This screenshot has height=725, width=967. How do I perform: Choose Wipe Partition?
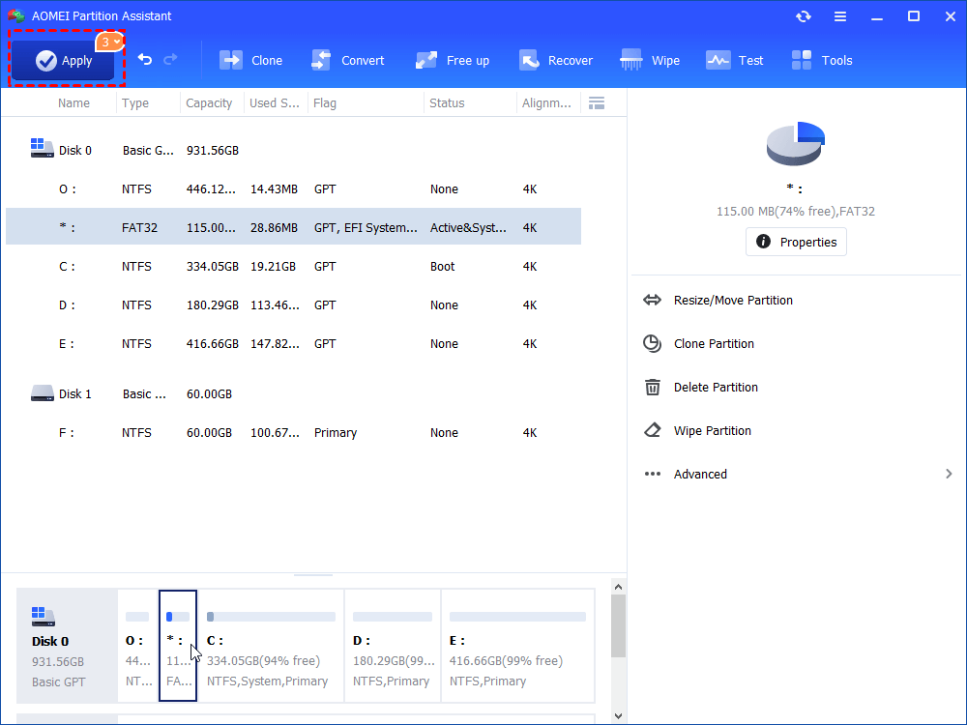click(x=713, y=430)
